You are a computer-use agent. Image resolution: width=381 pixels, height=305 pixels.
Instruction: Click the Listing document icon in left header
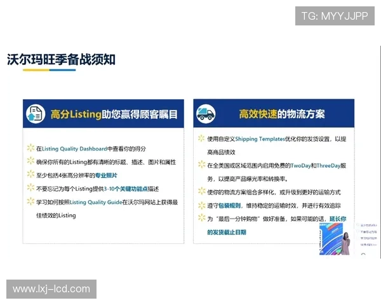coord(36,114)
